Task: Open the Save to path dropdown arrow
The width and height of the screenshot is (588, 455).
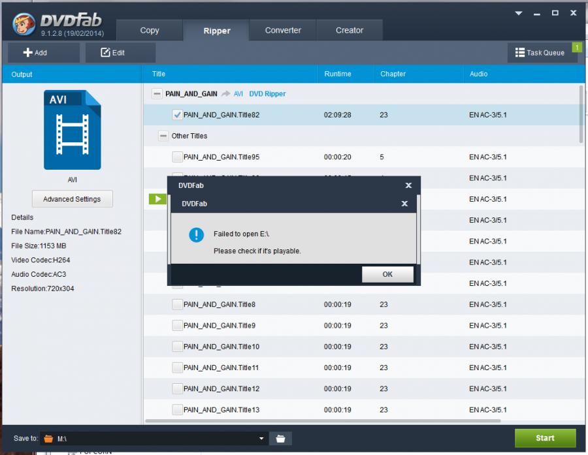Action: click(x=261, y=439)
